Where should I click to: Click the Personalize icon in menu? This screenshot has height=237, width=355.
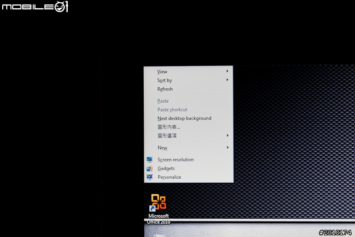click(x=149, y=177)
